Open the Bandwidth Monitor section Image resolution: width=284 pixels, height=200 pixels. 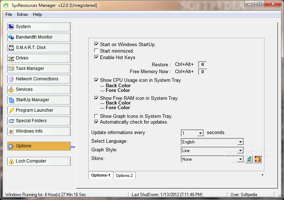click(39, 37)
